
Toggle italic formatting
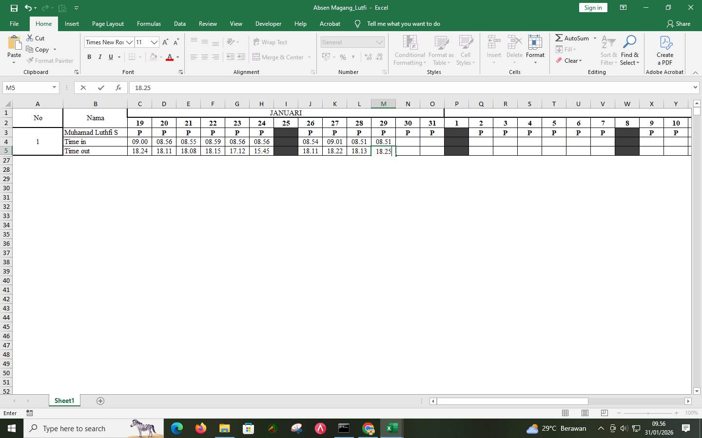coord(100,57)
